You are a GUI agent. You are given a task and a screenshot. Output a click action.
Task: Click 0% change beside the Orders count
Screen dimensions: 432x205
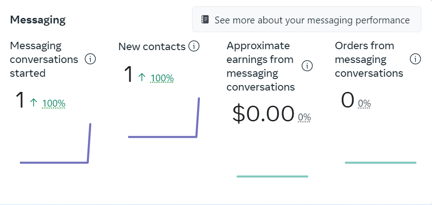[x=364, y=103]
